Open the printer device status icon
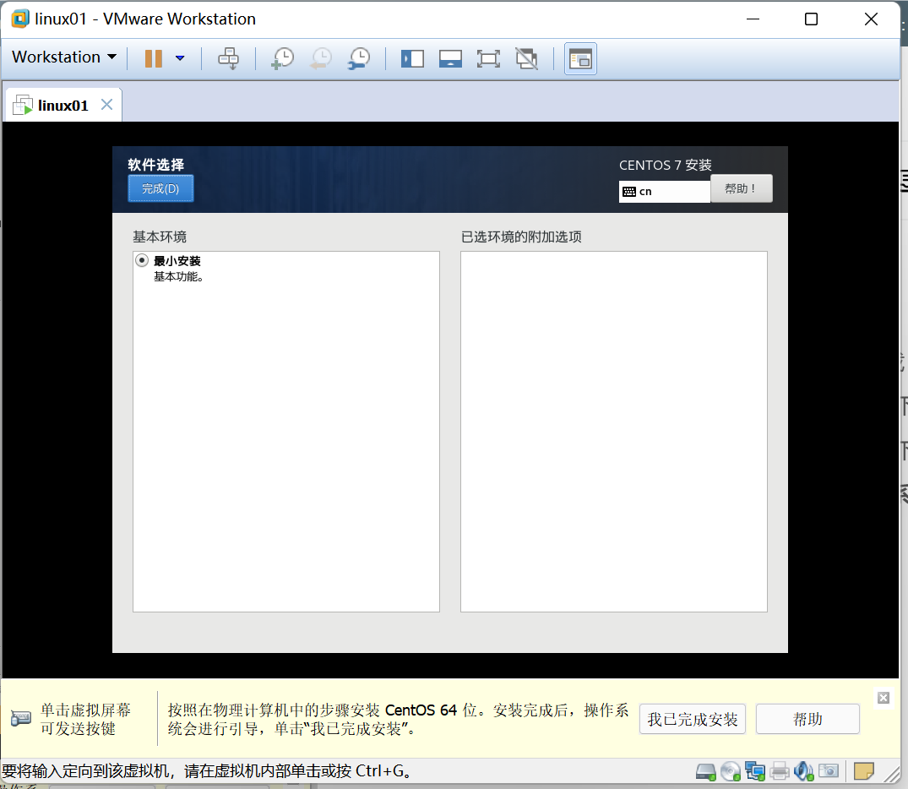The width and height of the screenshot is (908, 789). [x=780, y=771]
